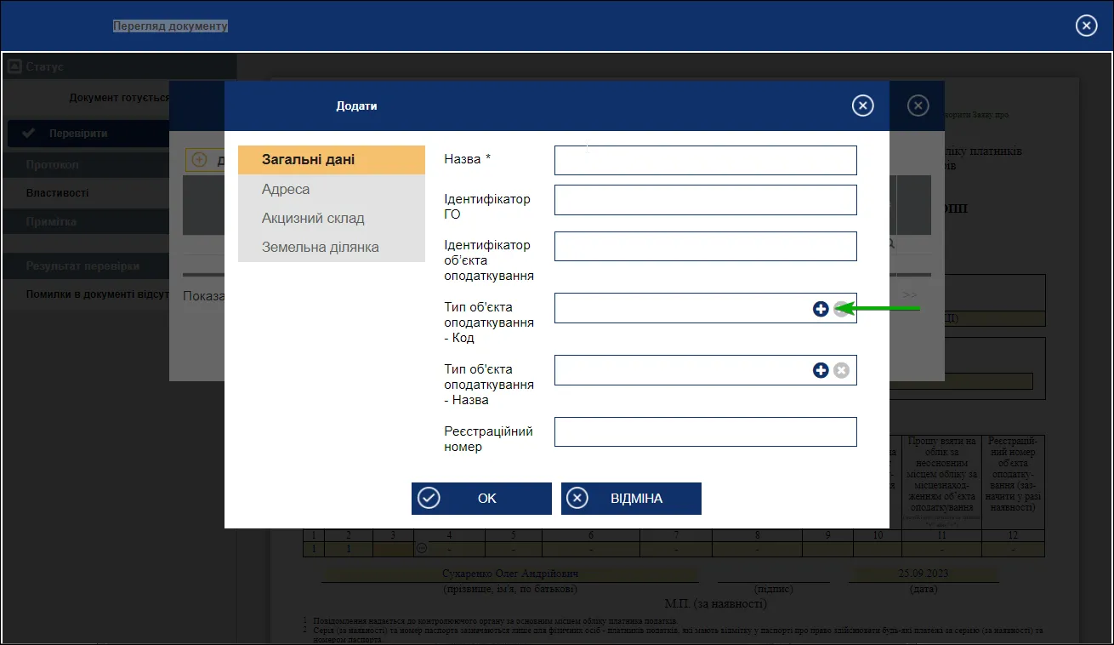
Task: Open the Земельна ділянка tab
Action: click(x=332, y=247)
